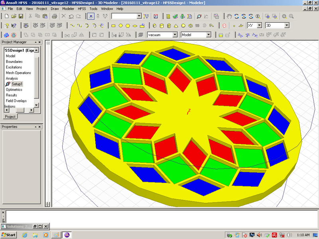Click the Save project icon
The image size is (319, 239).
click(x=21, y=16)
